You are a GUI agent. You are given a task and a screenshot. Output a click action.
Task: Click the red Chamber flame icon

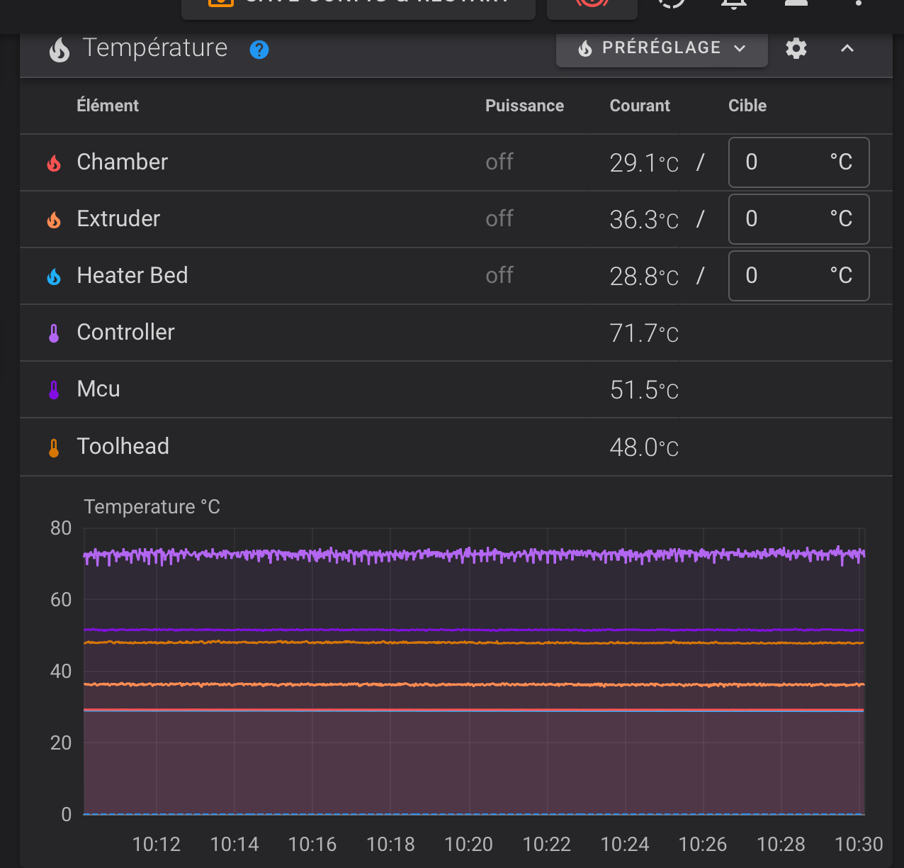pyautogui.click(x=54, y=163)
